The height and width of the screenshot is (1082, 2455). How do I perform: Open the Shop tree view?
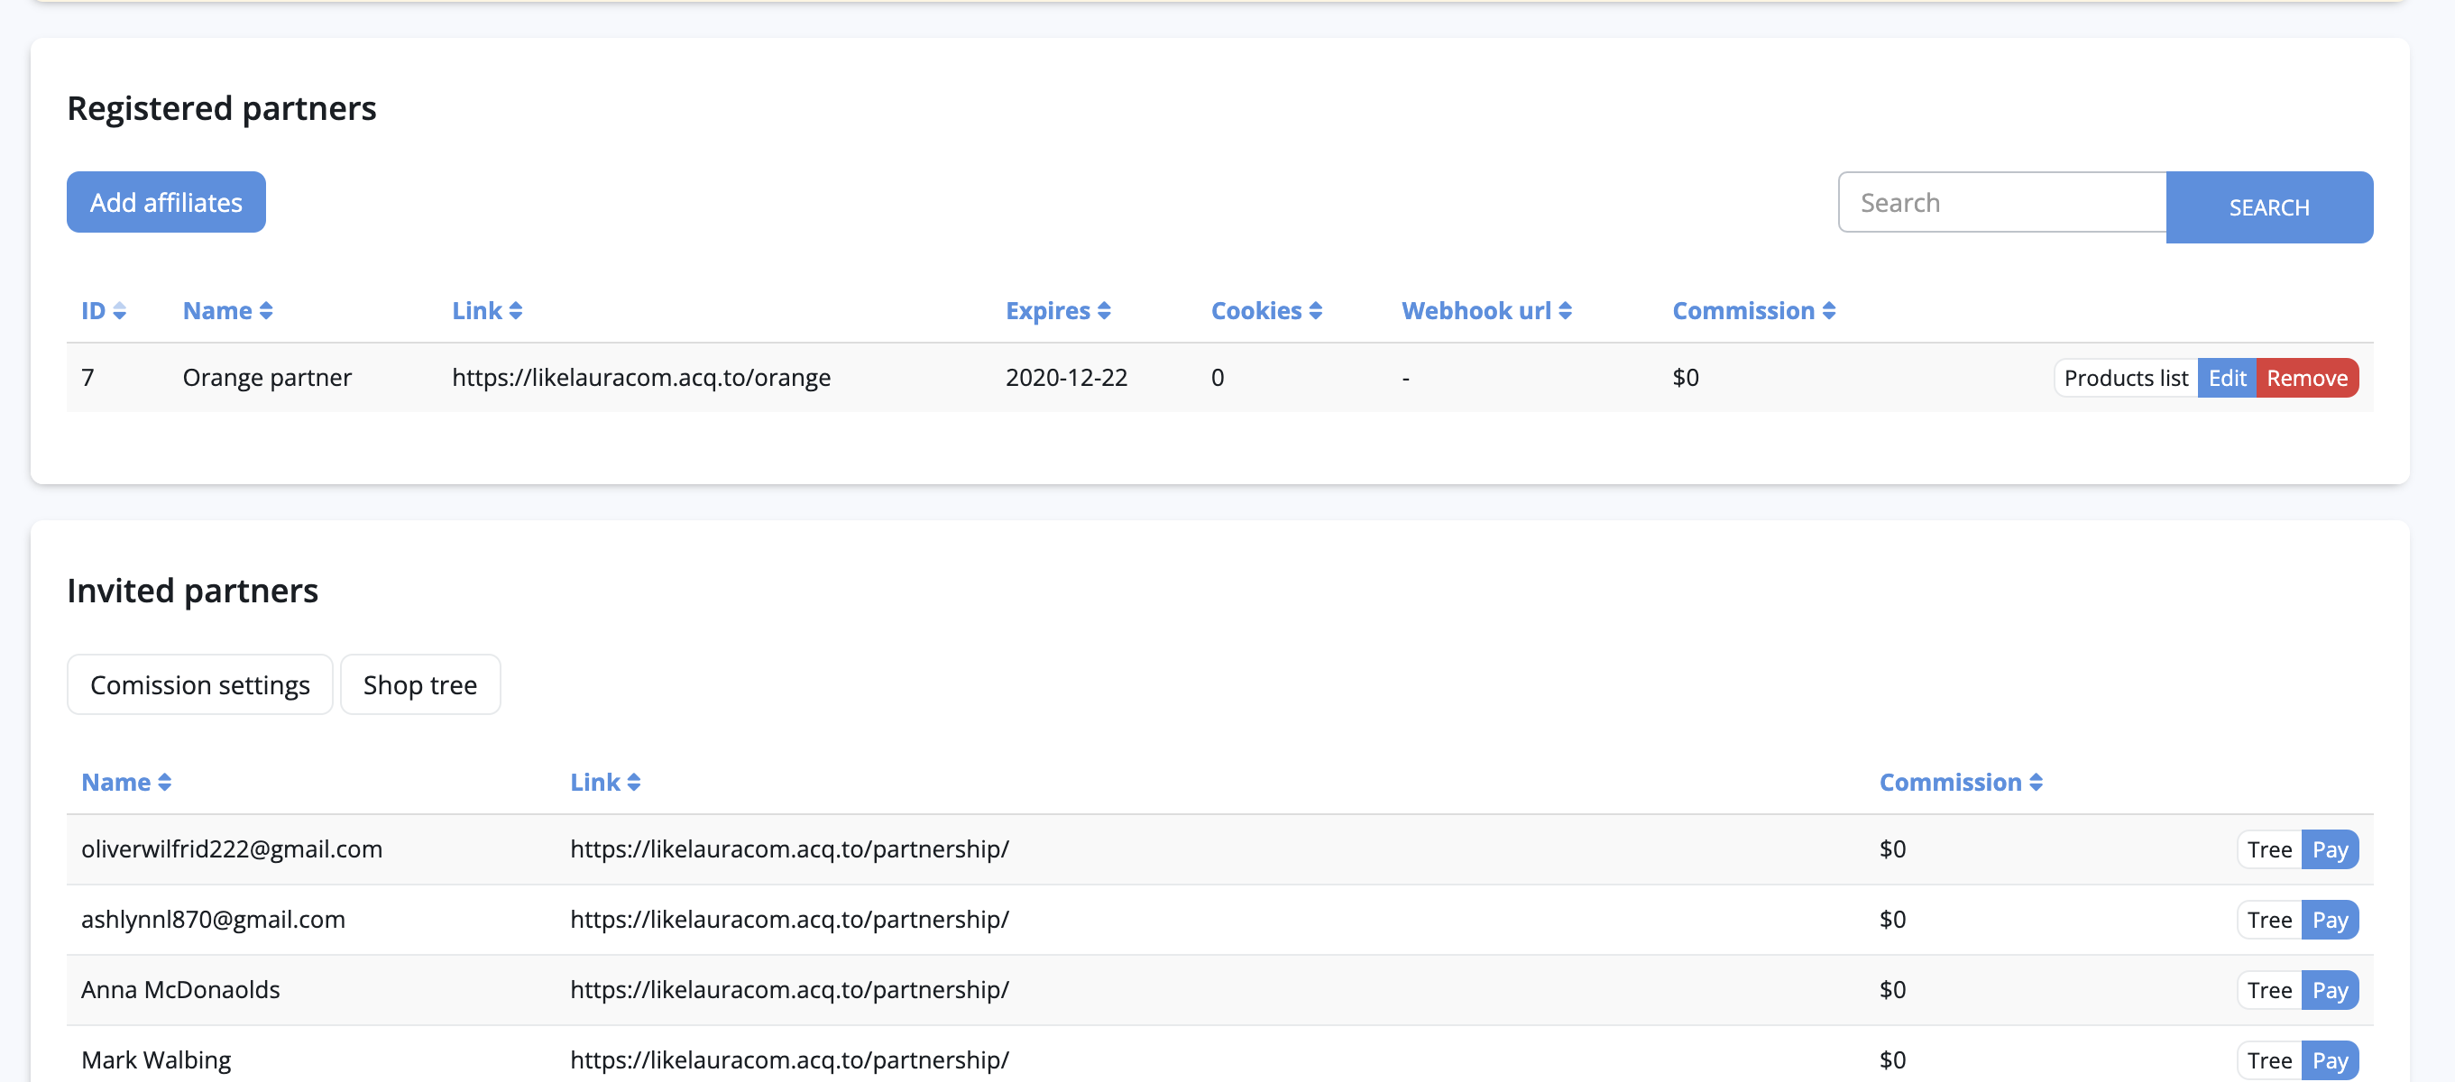coord(419,683)
